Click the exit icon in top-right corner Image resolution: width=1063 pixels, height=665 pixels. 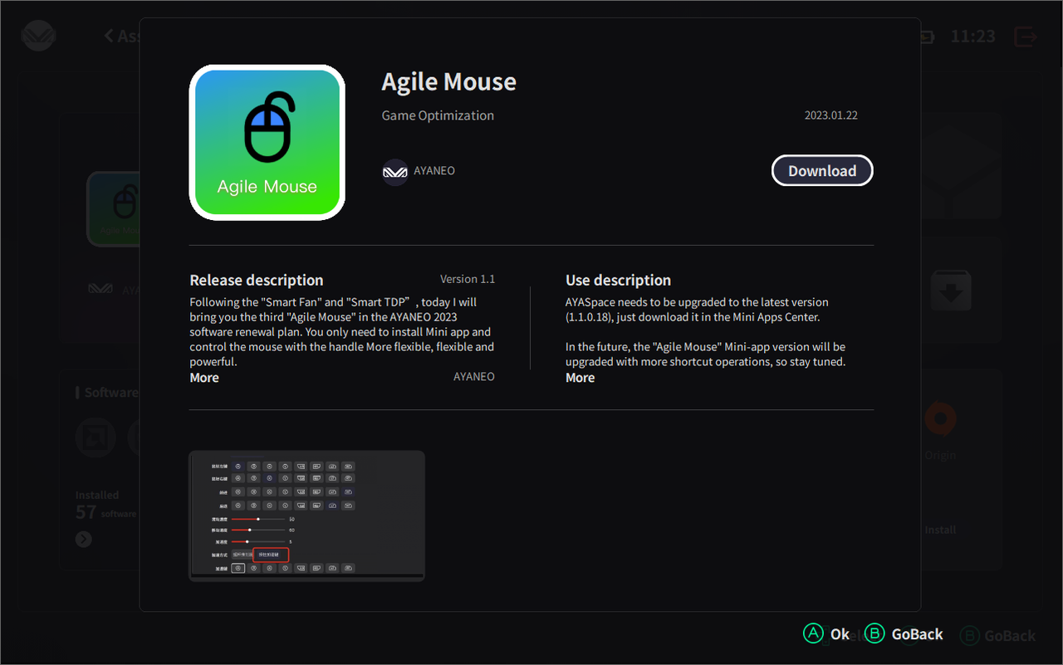(x=1026, y=37)
